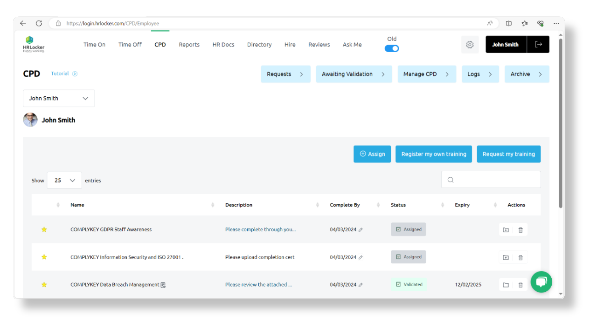597x335 pixels.
Task: Unstar the GDPR Staff Awareness entry
Action: point(44,229)
